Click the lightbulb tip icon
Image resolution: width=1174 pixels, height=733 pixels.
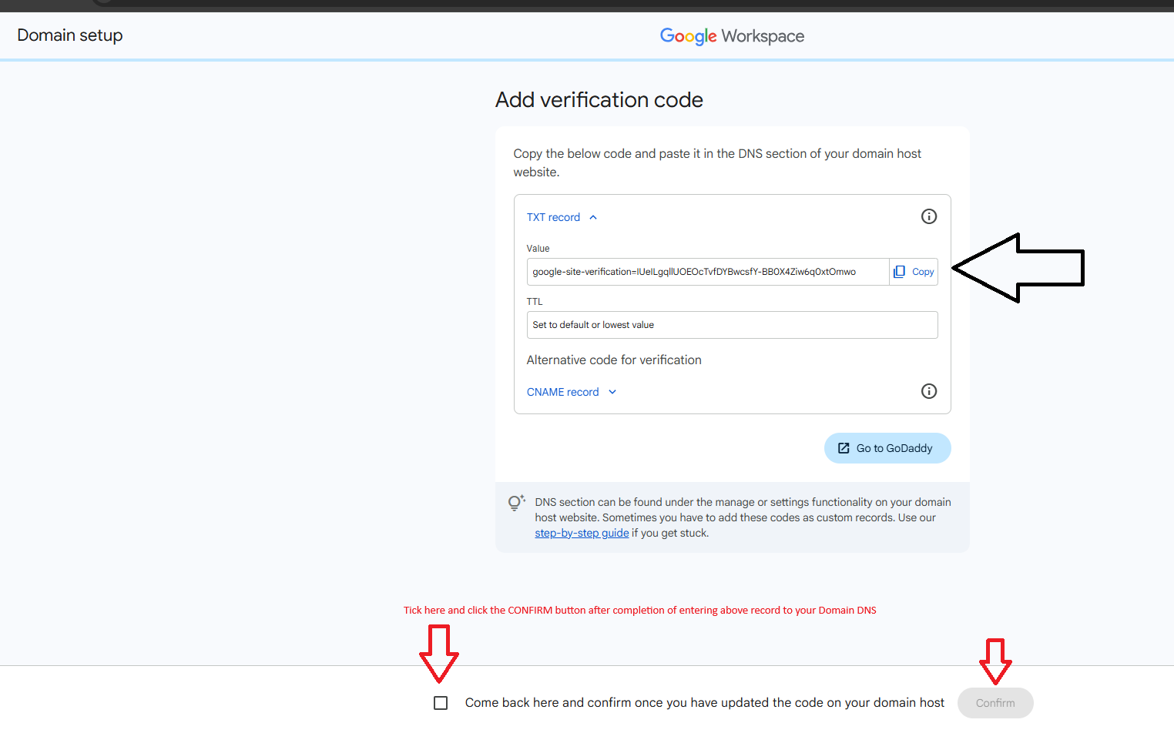[516, 503]
